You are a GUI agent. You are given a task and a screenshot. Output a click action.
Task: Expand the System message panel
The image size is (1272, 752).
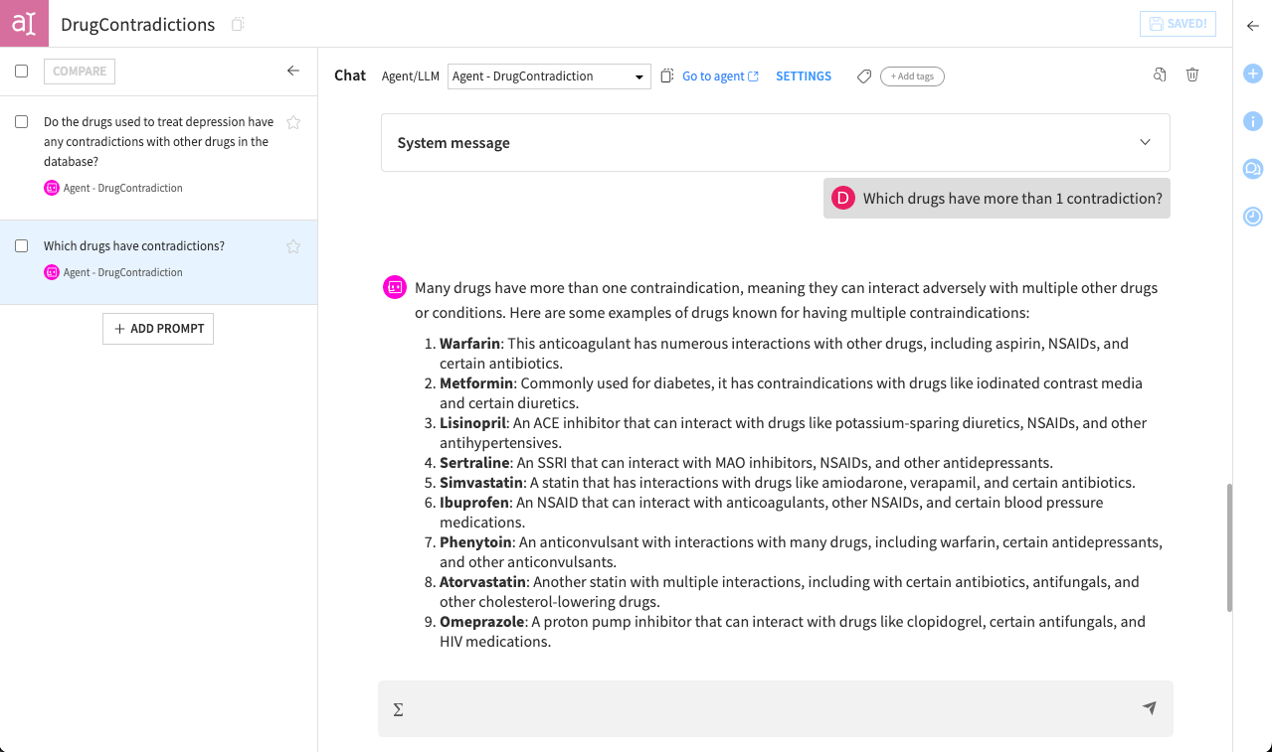click(x=1145, y=142)
